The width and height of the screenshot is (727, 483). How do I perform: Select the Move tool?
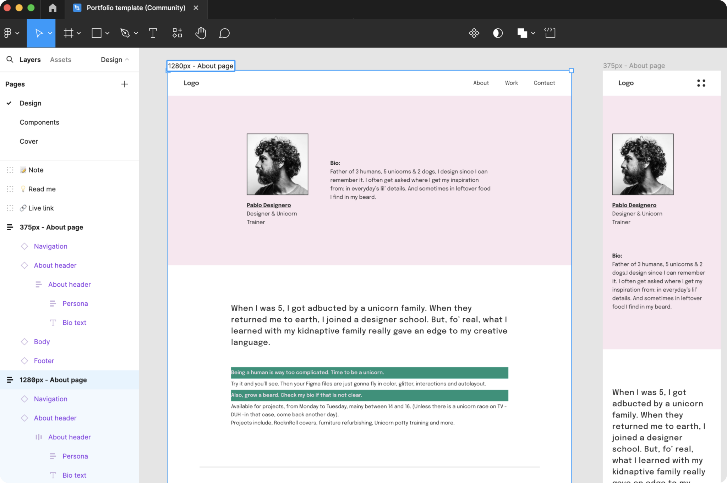point(39,33)
